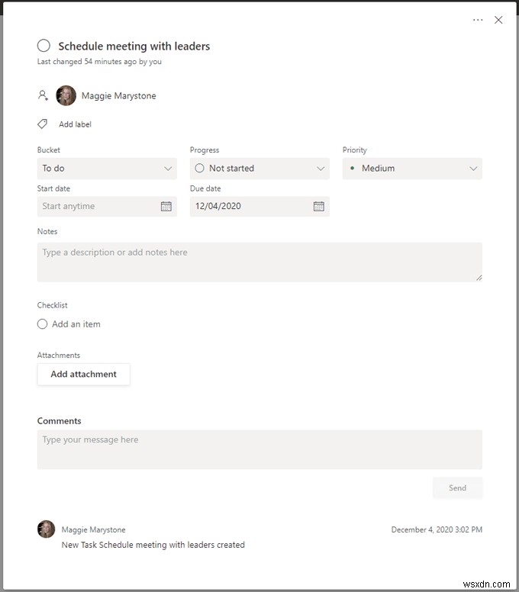Click Maggie Marystone's assignee avatar
Screen dimensions: 519x592
pyautogui.click(x=66, y=95)
